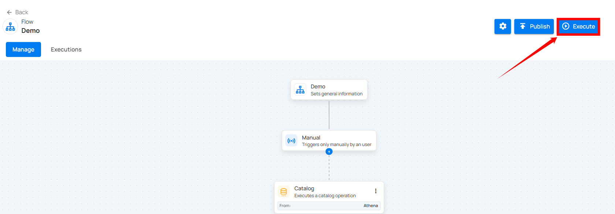Select the Manual trigger node title
This screenshot has width=615, height=214.
[x=311, y=138]
